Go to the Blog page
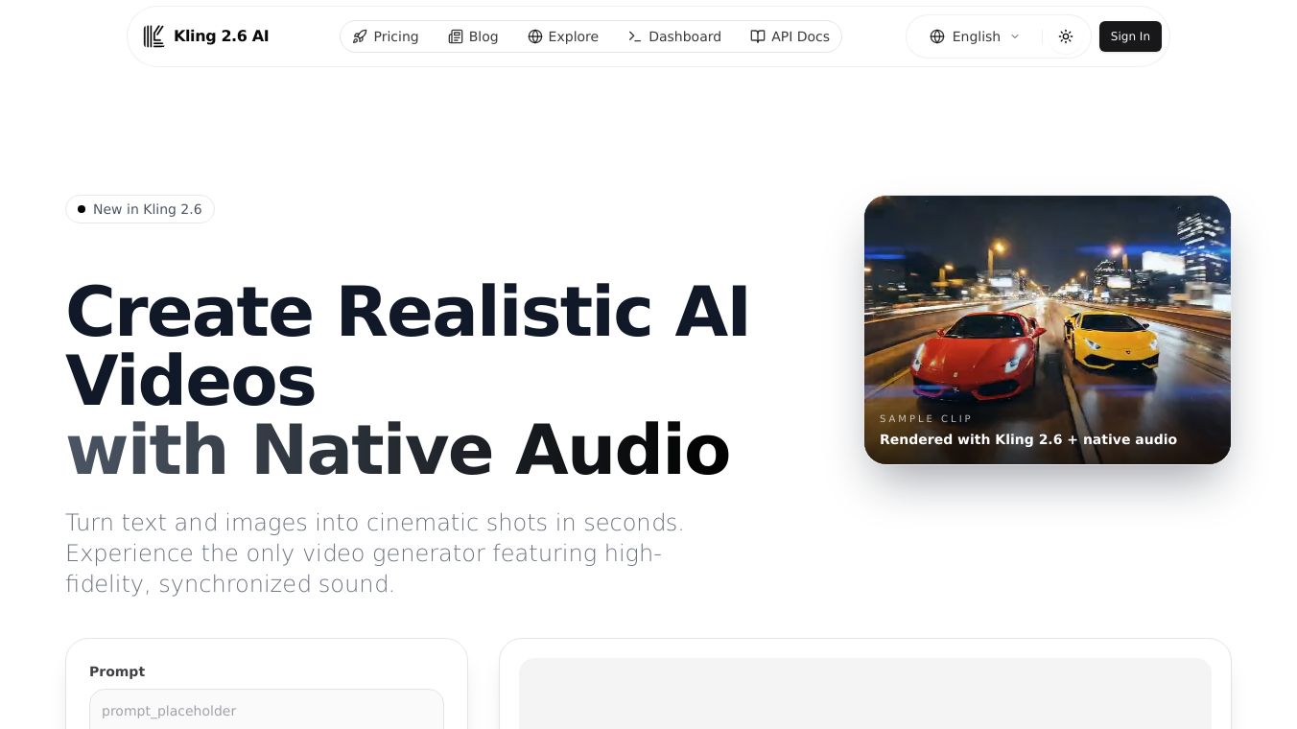 point(474,36)
